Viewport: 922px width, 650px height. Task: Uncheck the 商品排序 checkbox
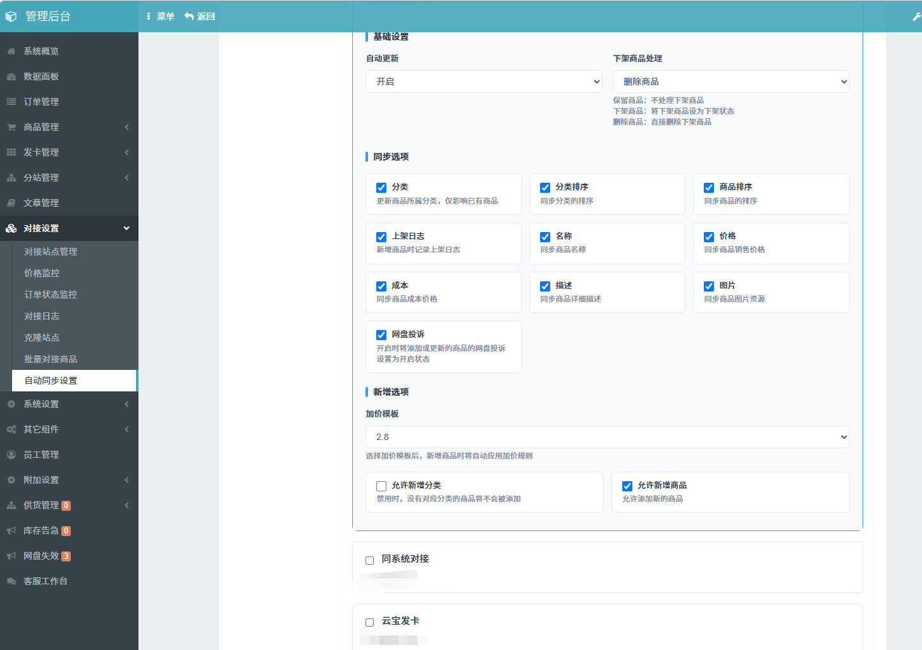click(709, 188)
